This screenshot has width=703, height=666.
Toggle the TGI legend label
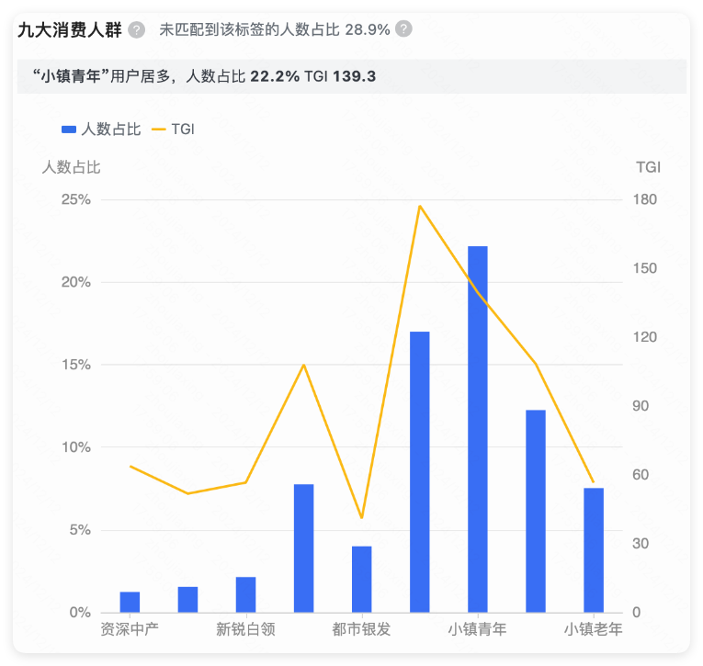[x=183, y=130]
